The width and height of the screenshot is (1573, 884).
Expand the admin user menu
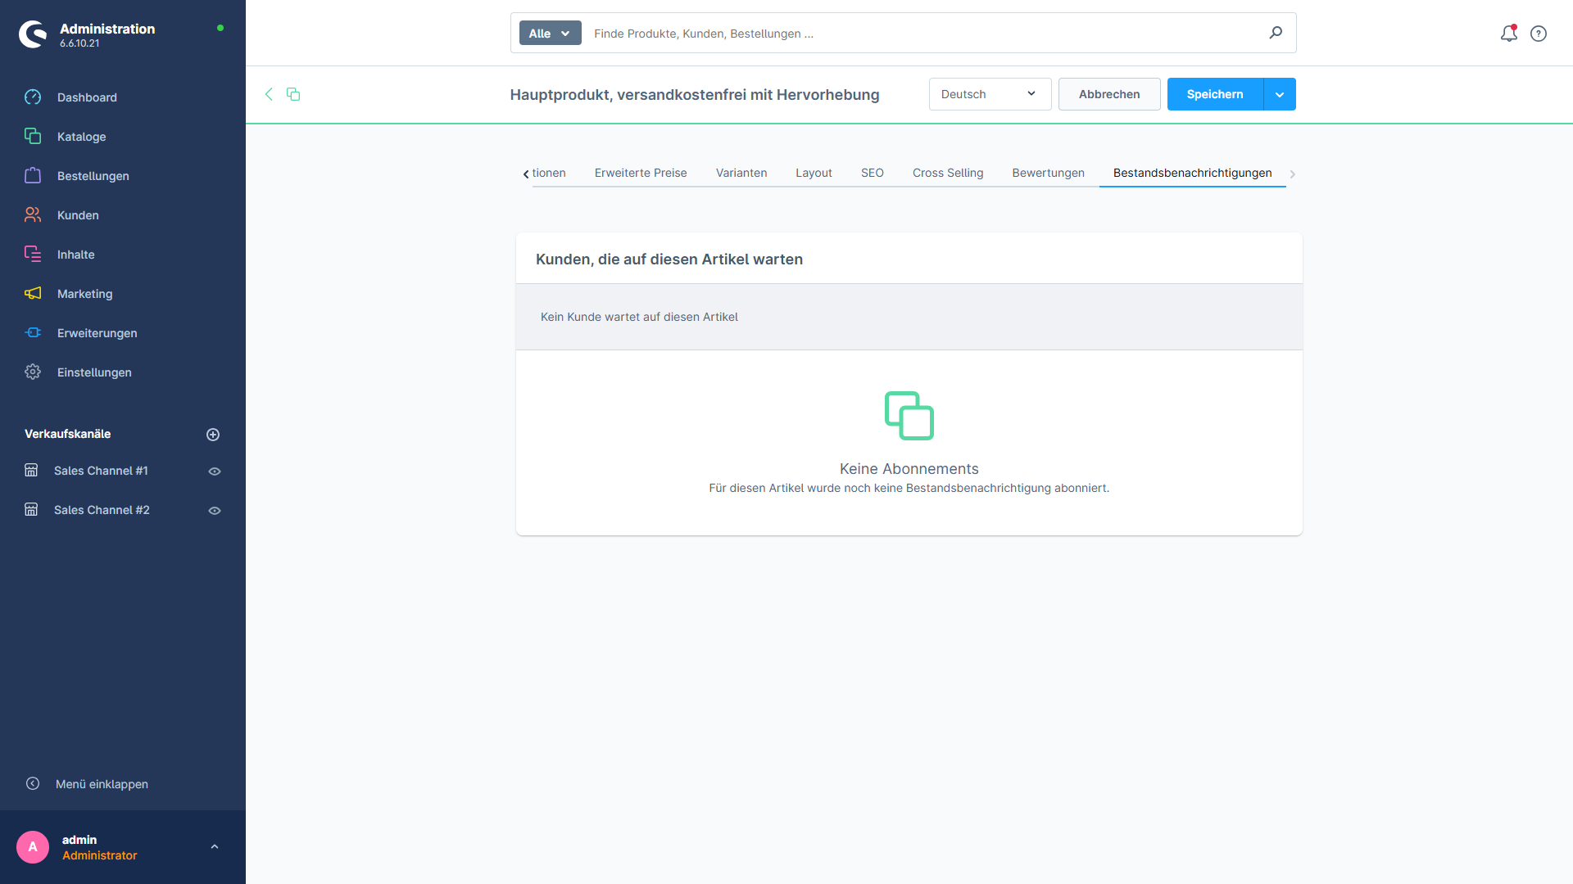215,847
